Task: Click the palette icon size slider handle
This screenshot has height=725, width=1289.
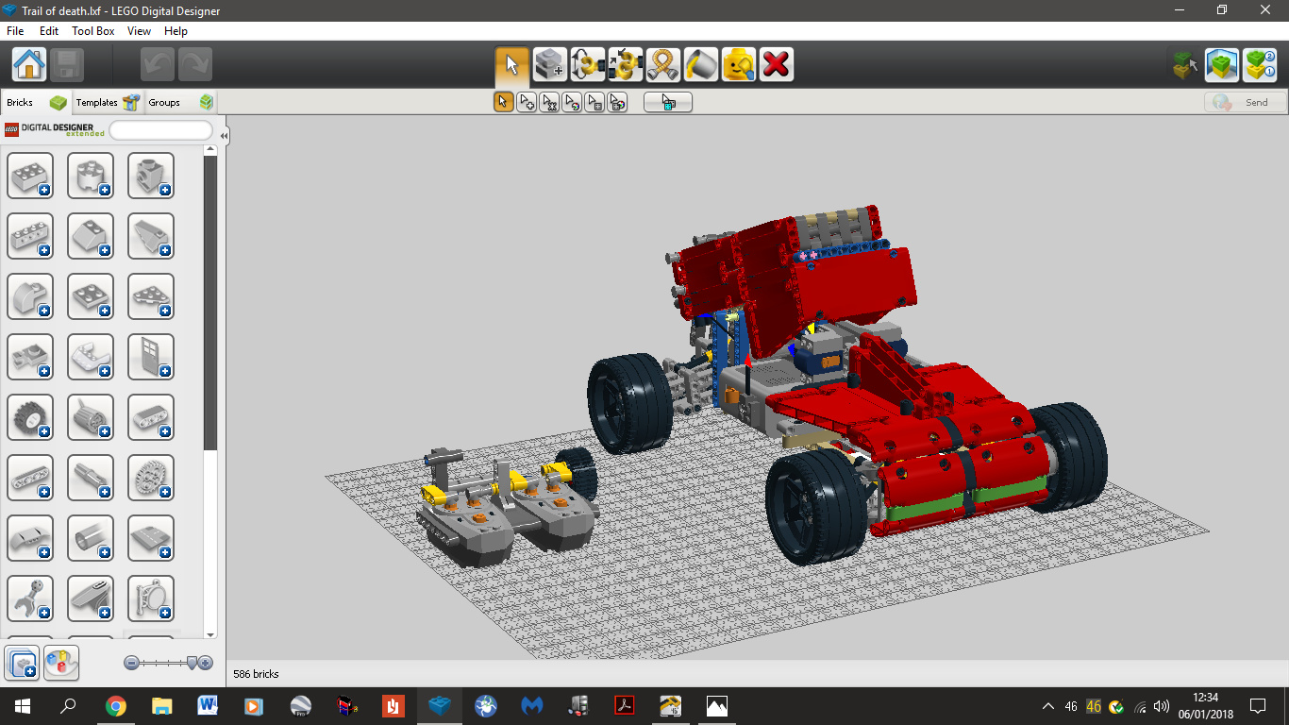Action: 193,664
